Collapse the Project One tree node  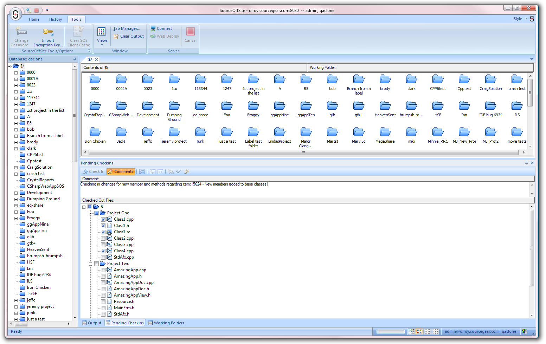coord(90,213)
